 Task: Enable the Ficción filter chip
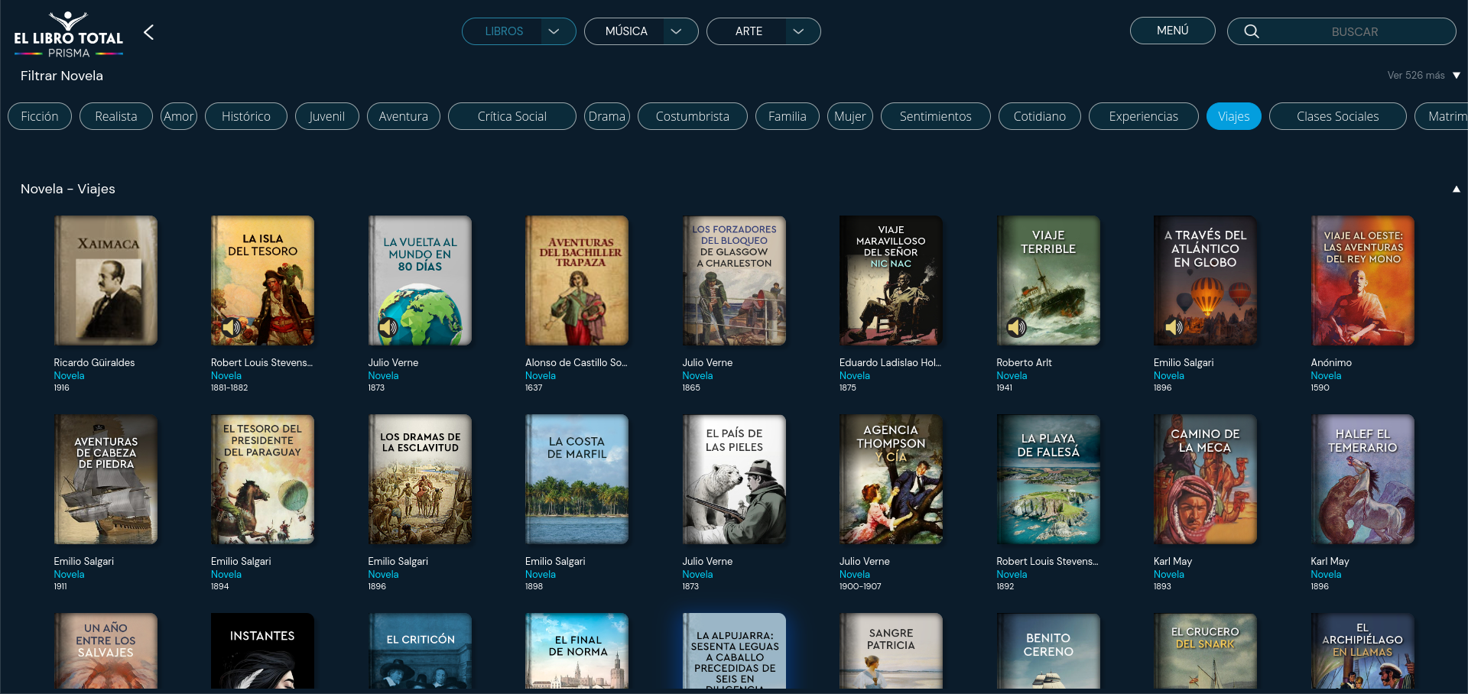(x=39, y=116)
